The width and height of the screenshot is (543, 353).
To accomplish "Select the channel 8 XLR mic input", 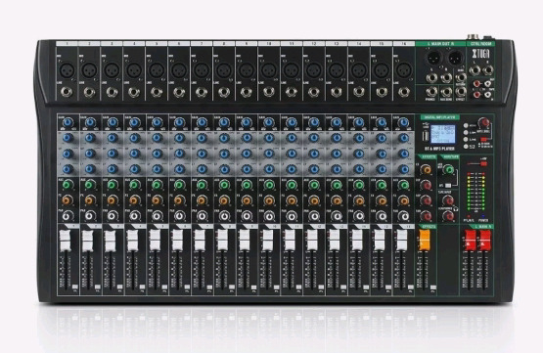I will [224, 71].
